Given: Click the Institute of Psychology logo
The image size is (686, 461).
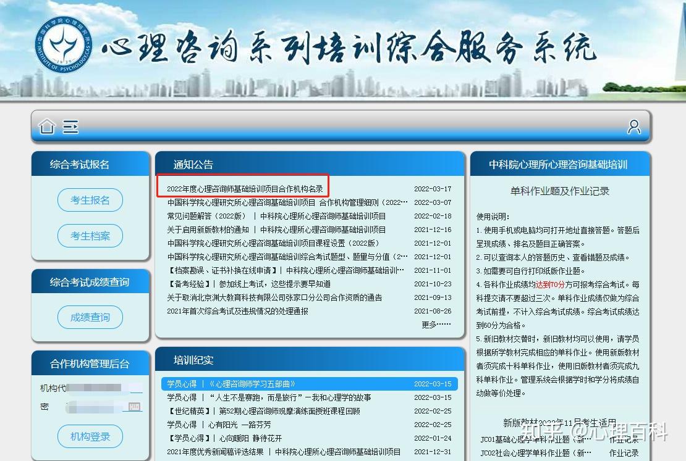Looking at the screenshot, I should tap(64, 46).
